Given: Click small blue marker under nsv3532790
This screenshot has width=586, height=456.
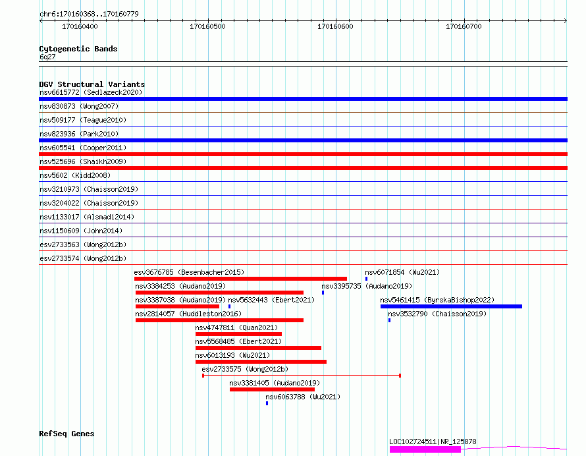Looking at the screenshot, I should click(389, 320).
